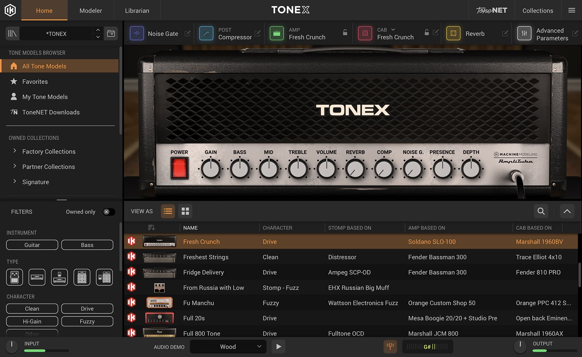The image size is (582, 357).
Task: Select the POST Compressor module icon
Action: [x=206, y=33]
